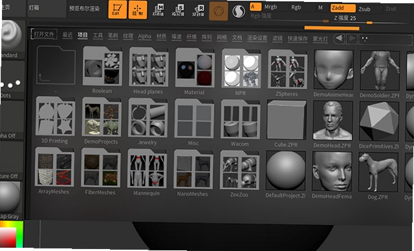This screenshot has height=251, width=414.
Task: Switch to the 工具 tab
Action: [x=98, y=35]
